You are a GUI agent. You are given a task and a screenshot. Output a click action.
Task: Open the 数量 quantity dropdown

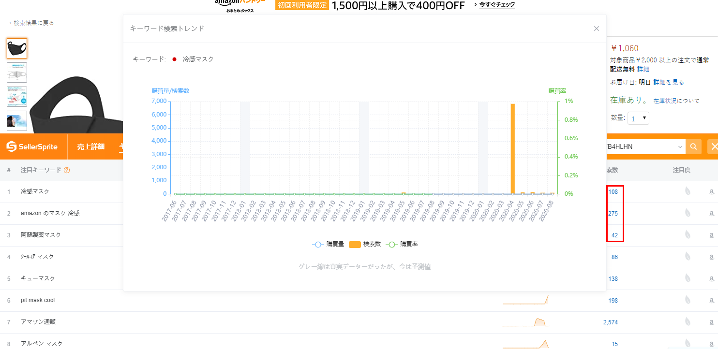pyautogui.click(x=638, y=118)
